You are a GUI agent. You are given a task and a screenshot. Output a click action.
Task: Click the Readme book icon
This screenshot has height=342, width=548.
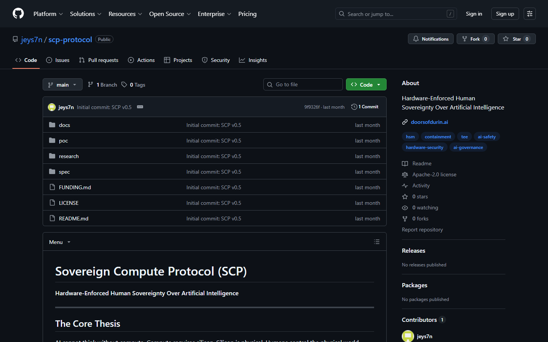point(405,163)
